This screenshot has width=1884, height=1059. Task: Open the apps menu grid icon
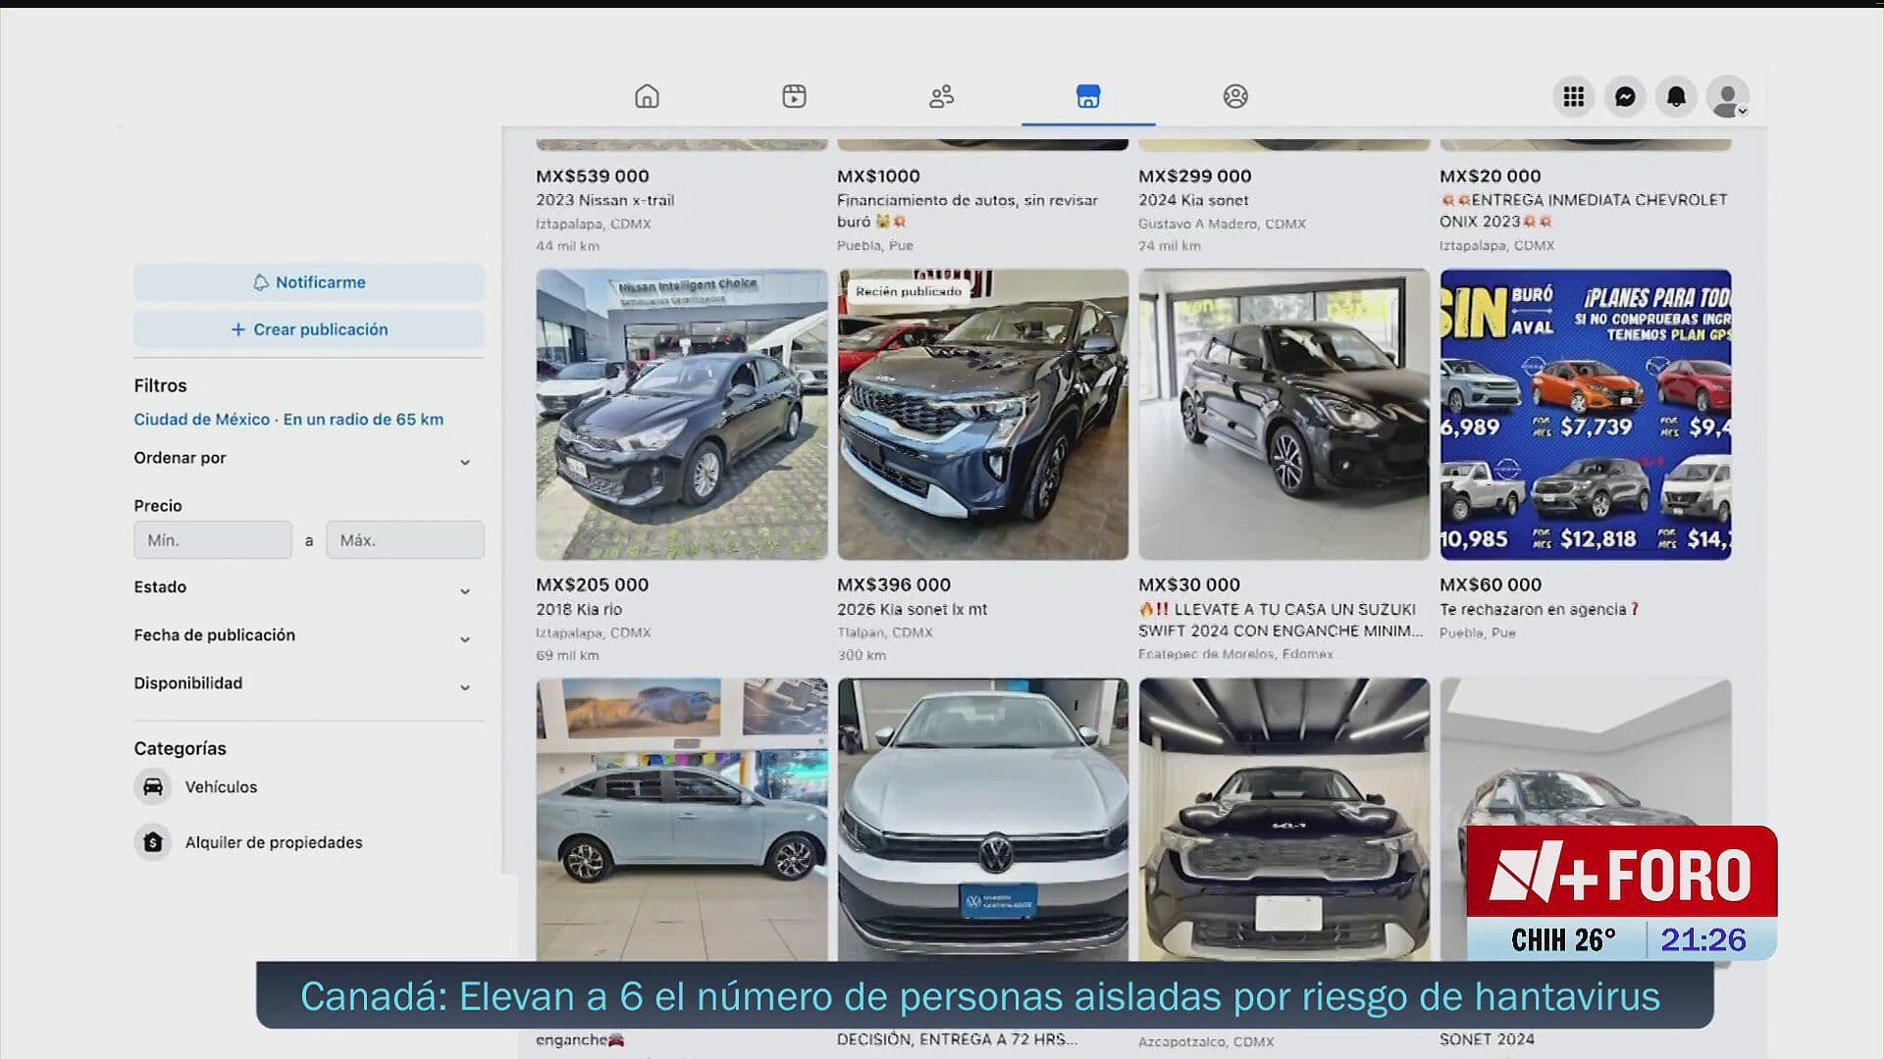(1574, 96)
